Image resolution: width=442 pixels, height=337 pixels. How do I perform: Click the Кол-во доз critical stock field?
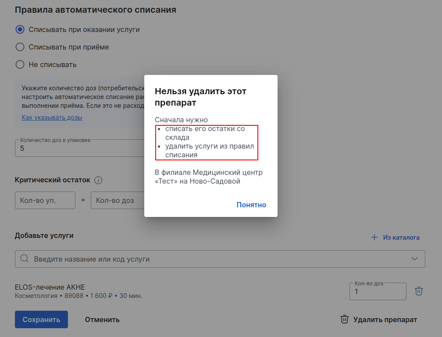coord(118,200)
